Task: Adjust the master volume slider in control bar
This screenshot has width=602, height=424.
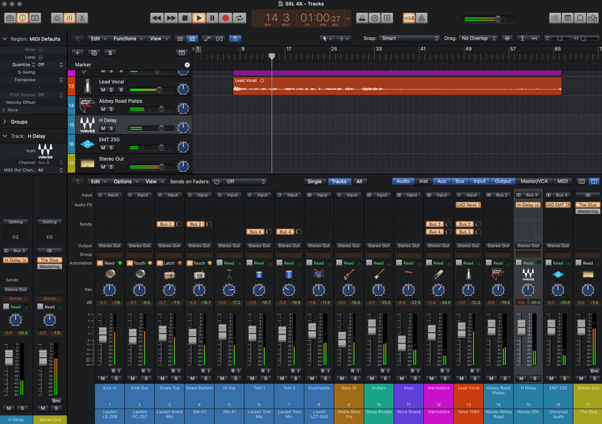Action: coord(498,18)
